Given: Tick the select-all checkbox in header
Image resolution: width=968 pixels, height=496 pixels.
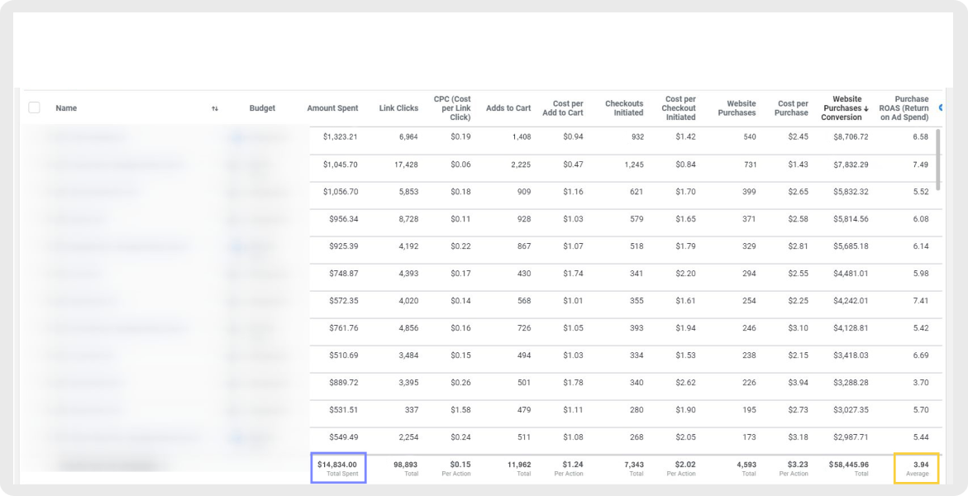Looking at the screenshot, I should 34,107.
